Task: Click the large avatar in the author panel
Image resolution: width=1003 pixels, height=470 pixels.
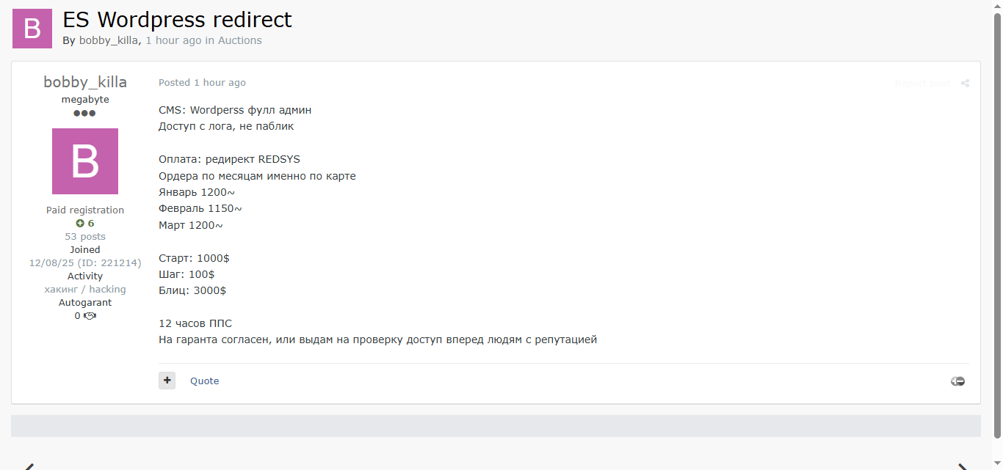Action: [x=85, y=161]
